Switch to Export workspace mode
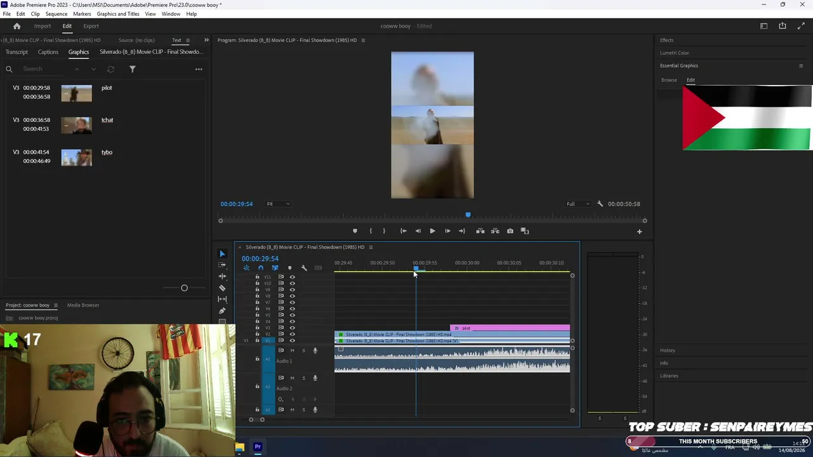Image resolution: width=813 pixels, height=457 pixels. (x=91, y=26)
